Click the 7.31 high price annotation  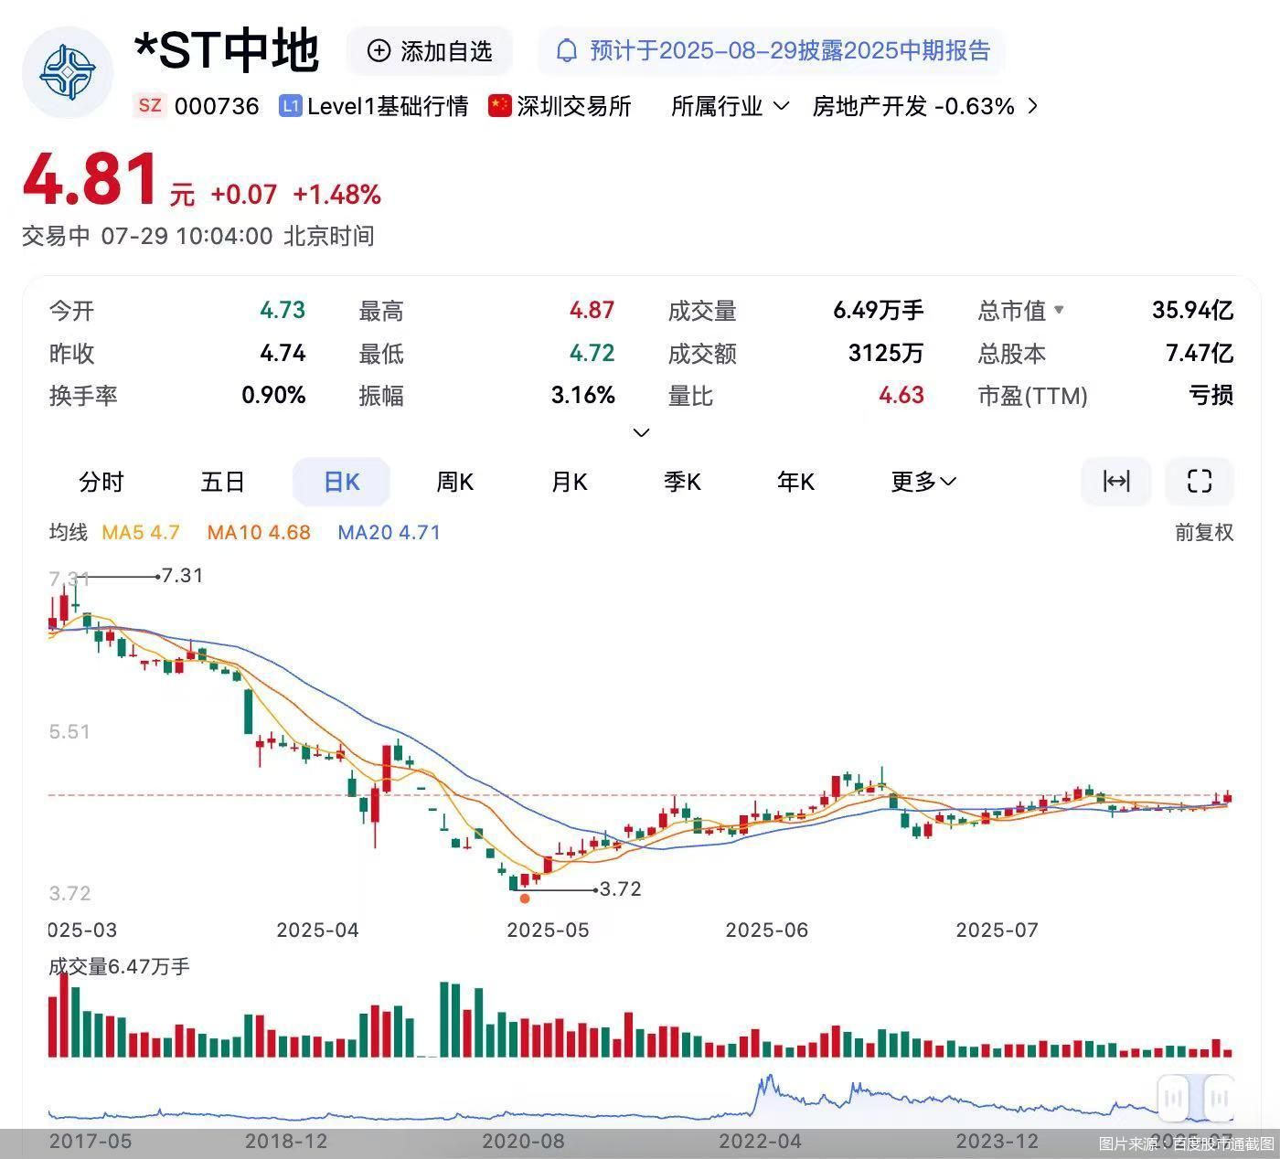[x=182, y=576]
